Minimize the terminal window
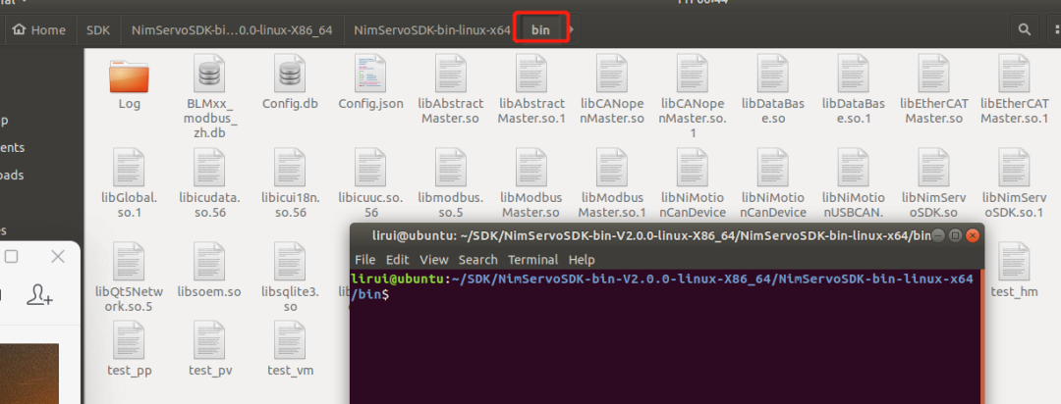The width and height of the screenshot is (1061, 404). coord(938,235)
